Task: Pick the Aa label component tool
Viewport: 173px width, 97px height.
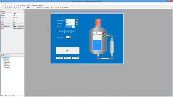Action: pyautogui.click(x=38, y=8)
